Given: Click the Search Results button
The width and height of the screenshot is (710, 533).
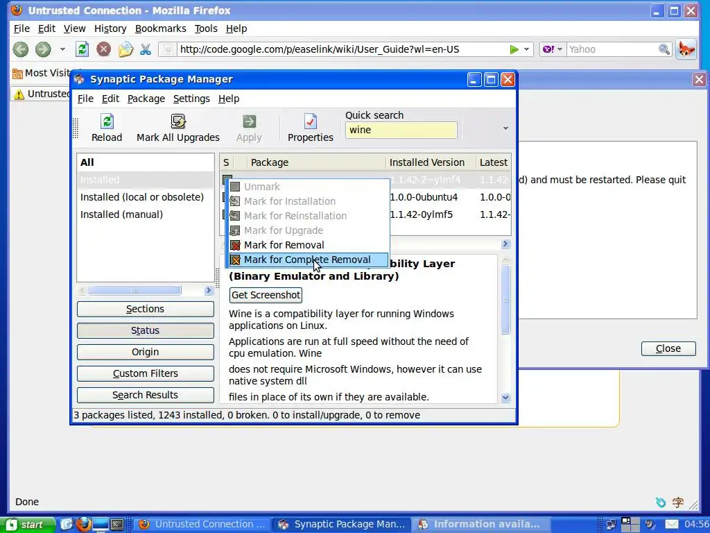Looking at the screenshot, I should pos(146,395).
